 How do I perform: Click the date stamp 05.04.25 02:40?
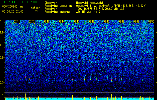coord(13,11)
